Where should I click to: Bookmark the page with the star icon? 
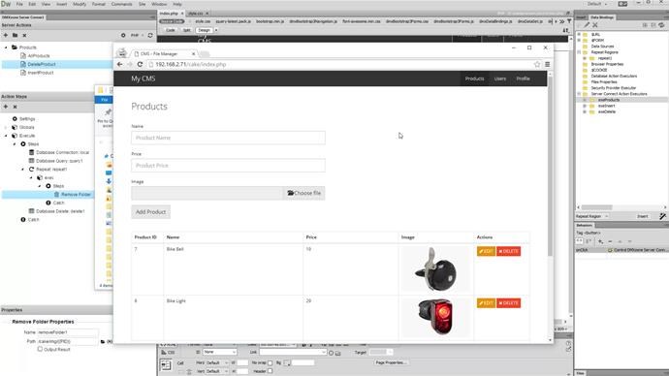(537, 64)
